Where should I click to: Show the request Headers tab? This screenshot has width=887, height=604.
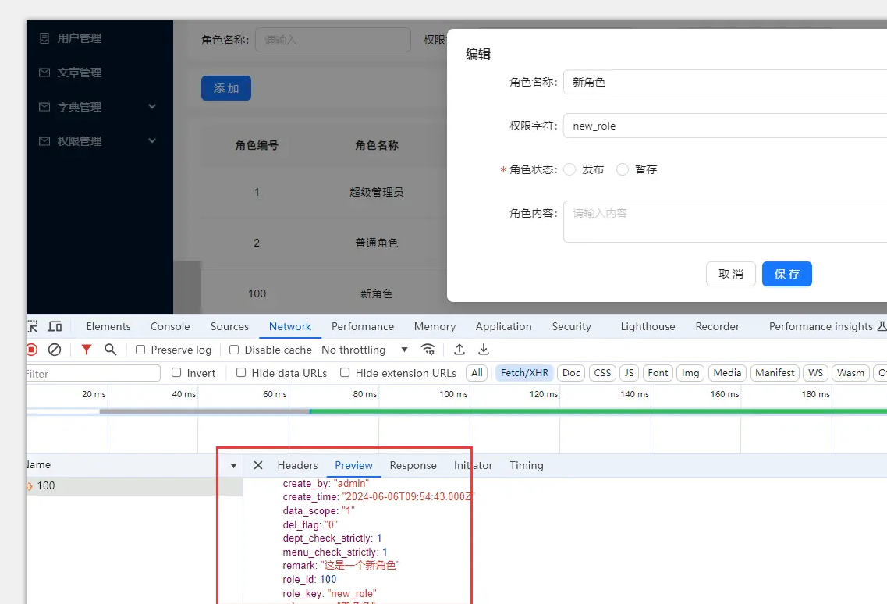(297, 465)
